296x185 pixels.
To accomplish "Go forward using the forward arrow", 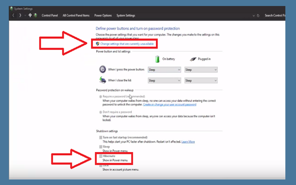I will point(20,15).
